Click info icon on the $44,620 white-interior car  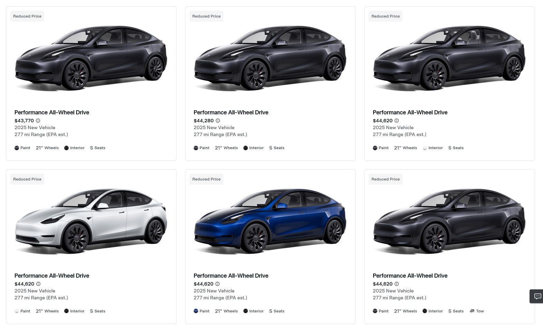tap(397, 121)
